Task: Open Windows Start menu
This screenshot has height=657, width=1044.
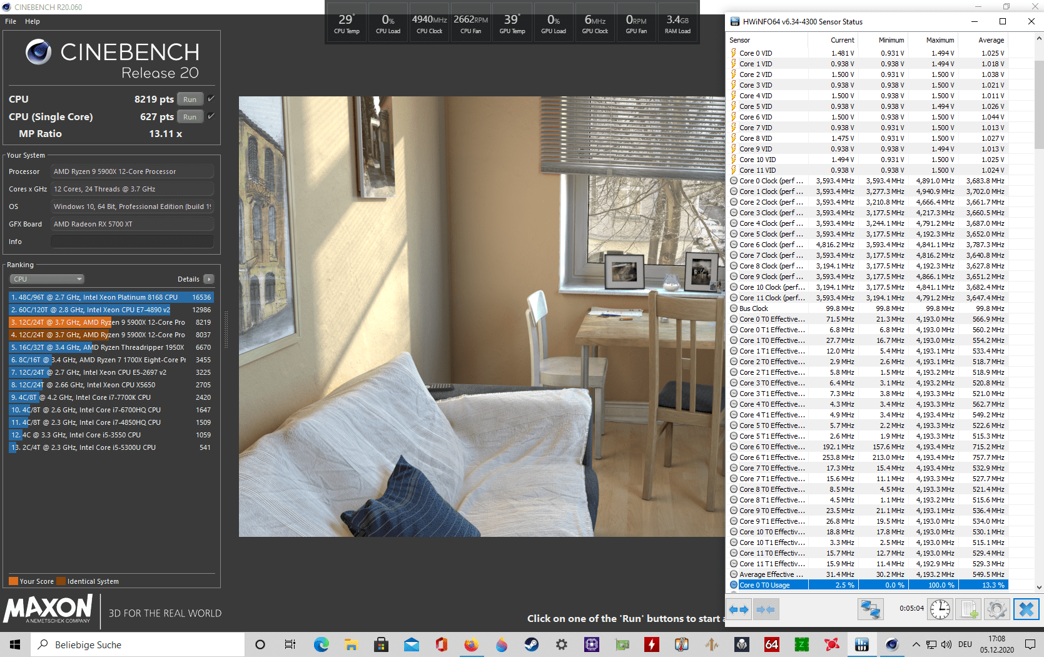Action: (x=15, y=644)
